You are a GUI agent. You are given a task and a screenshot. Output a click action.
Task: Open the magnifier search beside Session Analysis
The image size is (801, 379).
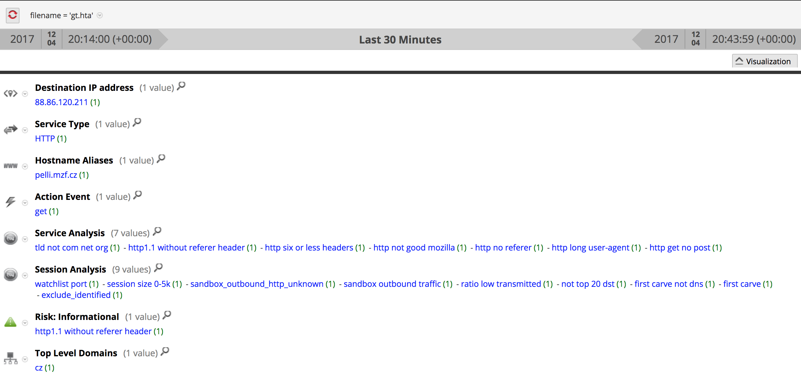click(x=159, y=268)
